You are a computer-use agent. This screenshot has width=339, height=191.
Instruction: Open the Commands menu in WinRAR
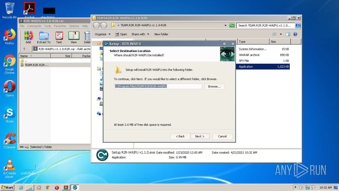pyautogui.click(x=34, y=26)
